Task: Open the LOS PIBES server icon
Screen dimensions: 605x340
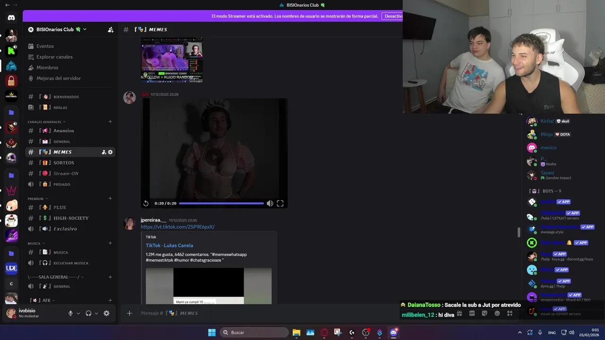Action: click(x=11, y=96)
